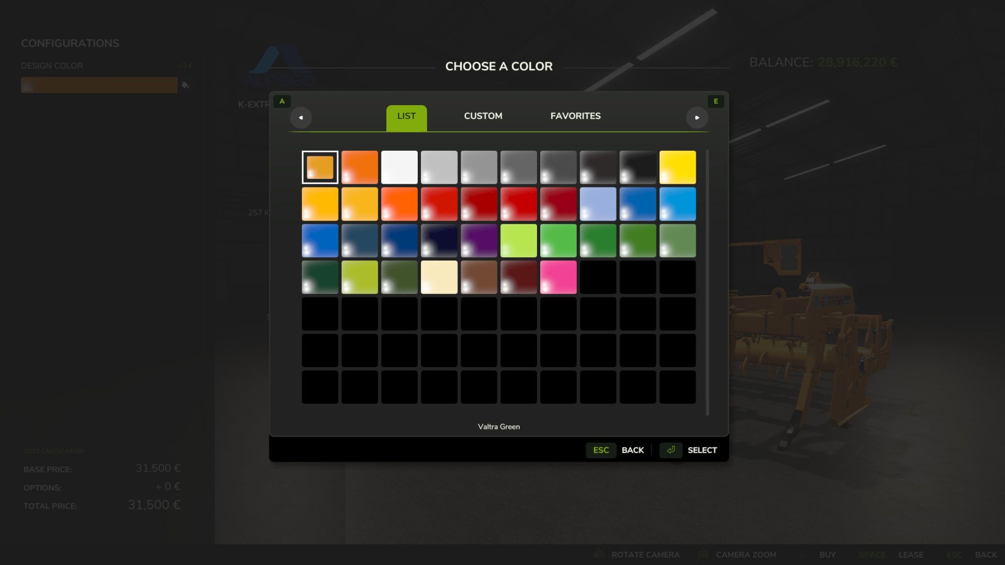Click the color list vertical scrollbar
This screenshot has height=565, width=1005.
click(707, 282)
